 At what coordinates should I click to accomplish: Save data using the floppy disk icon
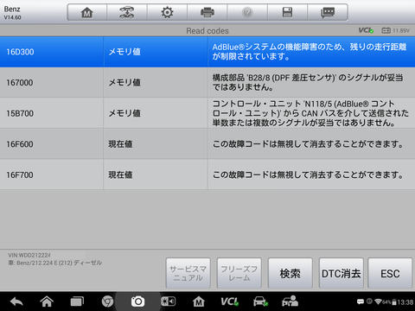tap(287, 12)
